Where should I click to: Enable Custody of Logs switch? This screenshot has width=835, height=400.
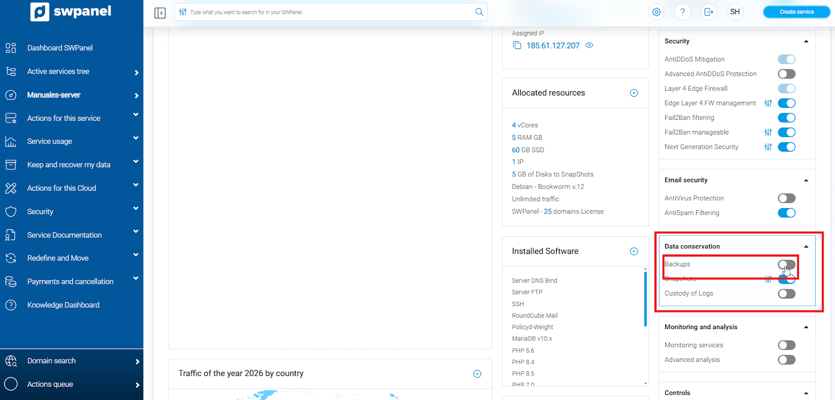click(786, 294)
